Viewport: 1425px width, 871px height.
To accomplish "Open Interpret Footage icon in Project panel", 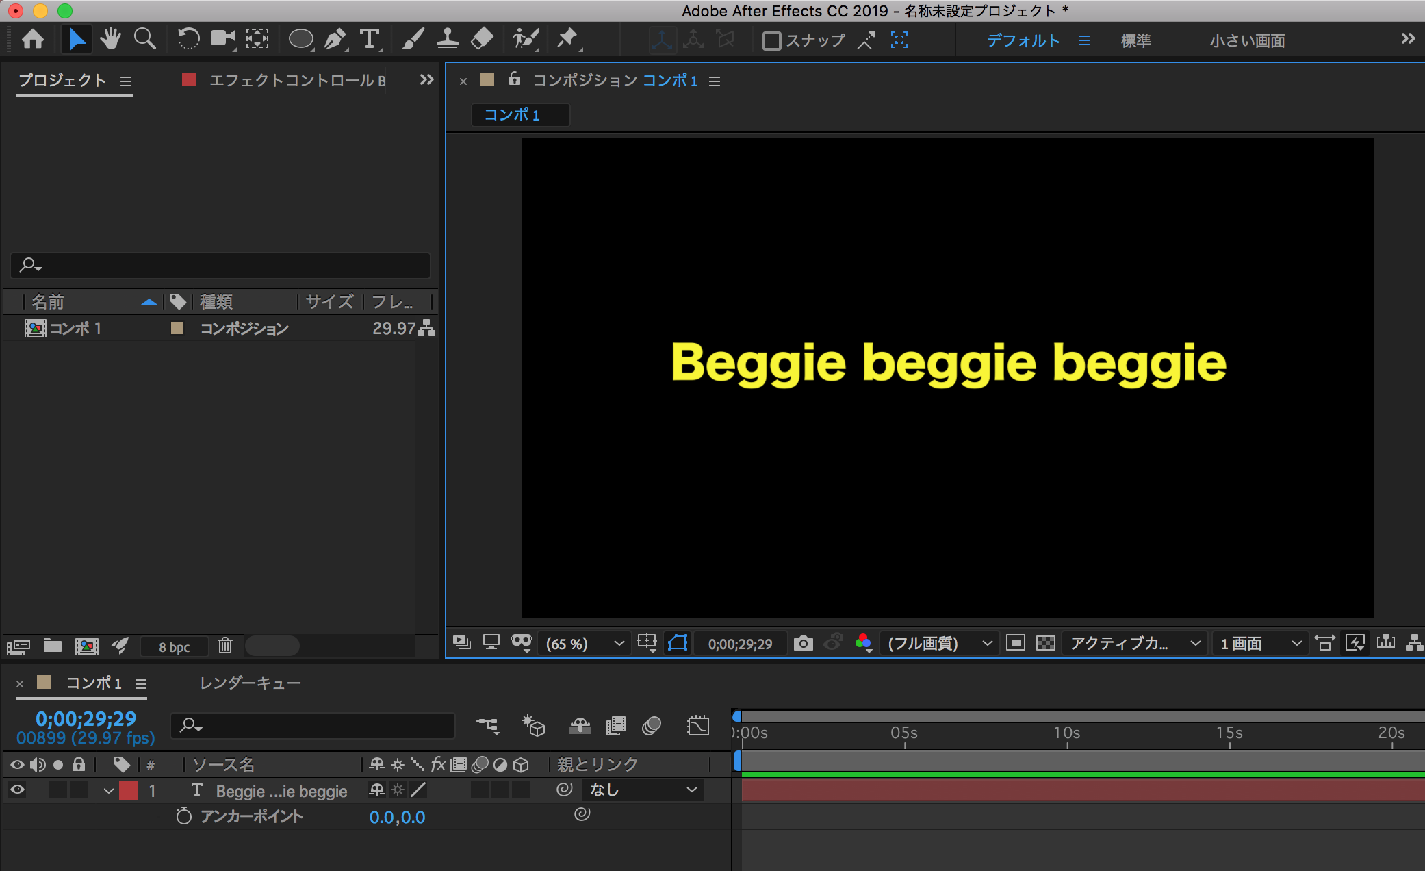I will [18, 646].
